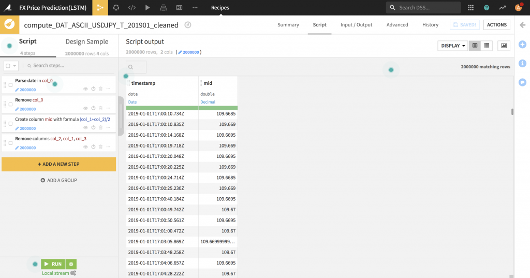530x278 pixels.
Task: Switch to list columns view icon
Action: [x=487, y=46]
